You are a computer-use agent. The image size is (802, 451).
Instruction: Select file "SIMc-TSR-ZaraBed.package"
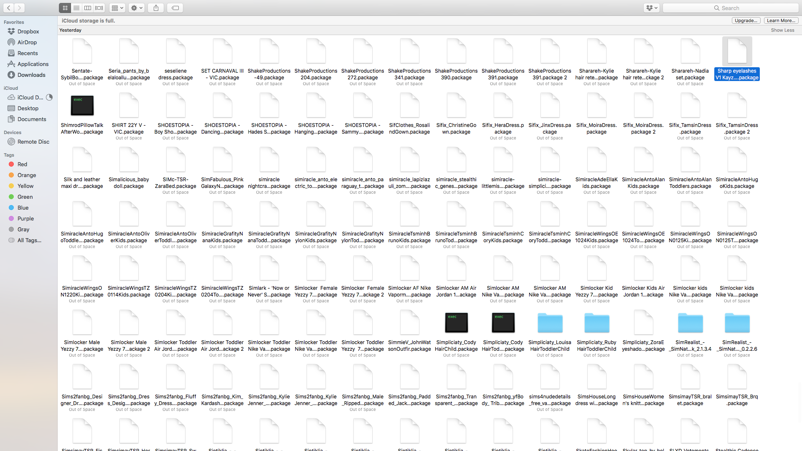(x=176, y=160)
